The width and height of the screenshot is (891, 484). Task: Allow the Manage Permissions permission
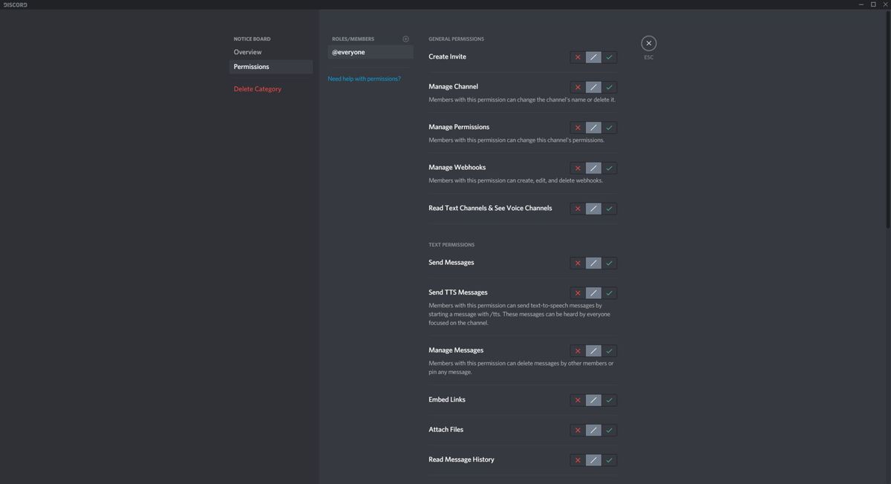pyautogui.click(x=609, y=127)
